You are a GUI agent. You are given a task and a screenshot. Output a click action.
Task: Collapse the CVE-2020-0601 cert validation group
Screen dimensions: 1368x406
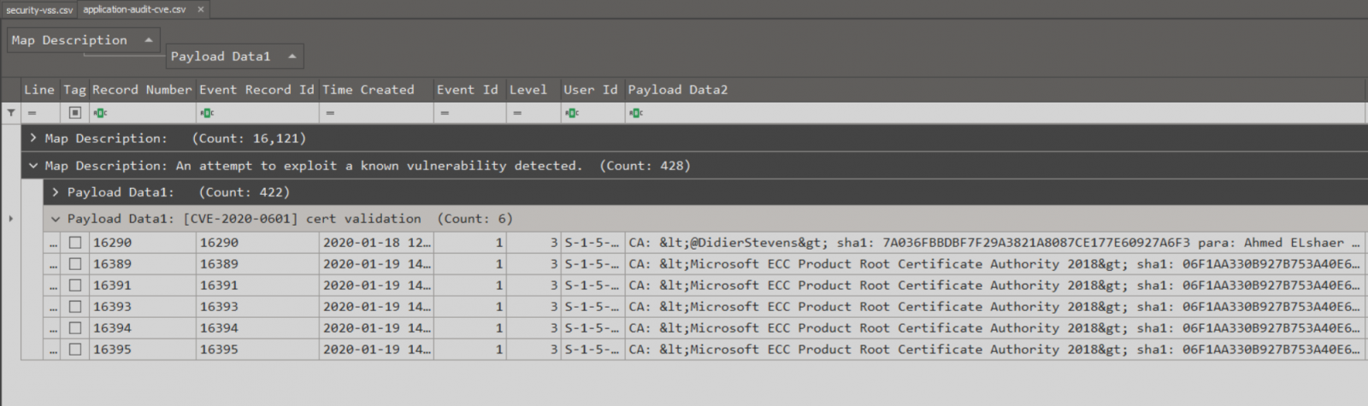(x=56, y=219)
